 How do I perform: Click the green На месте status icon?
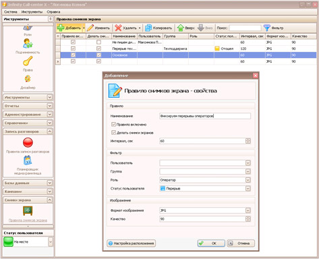point(9,242)
